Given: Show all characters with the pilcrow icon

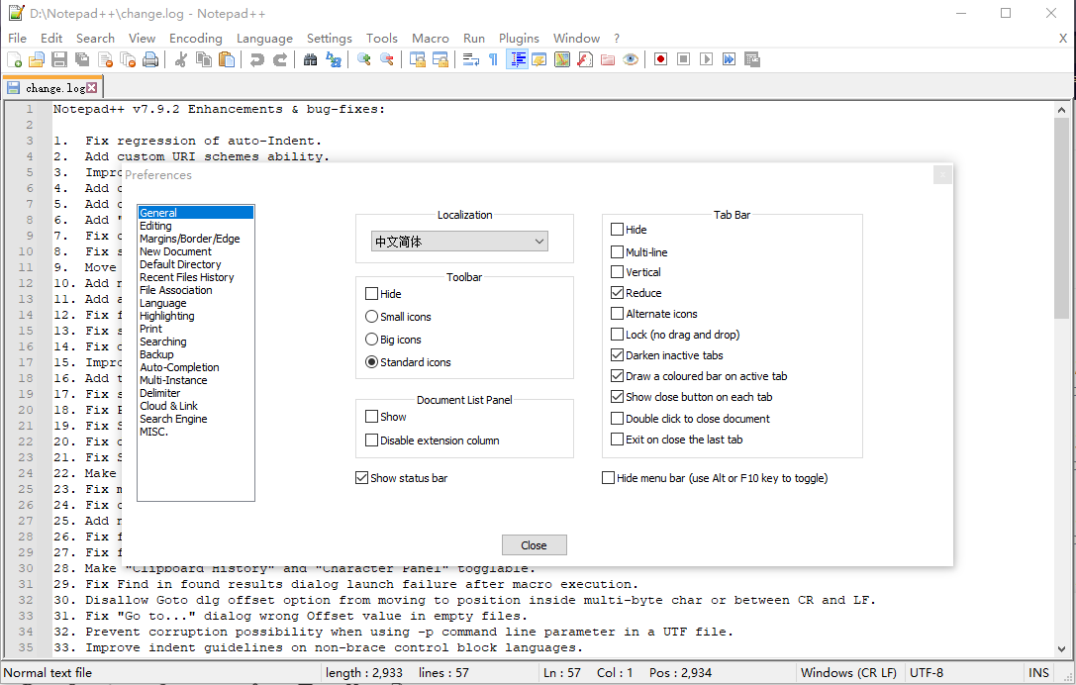Looking at the screenshot, I should (x=493, y=59).
